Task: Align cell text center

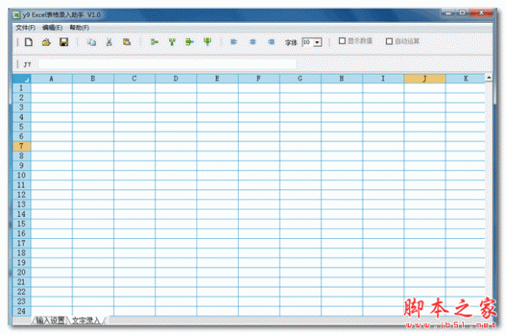Action: coord(253,41)
